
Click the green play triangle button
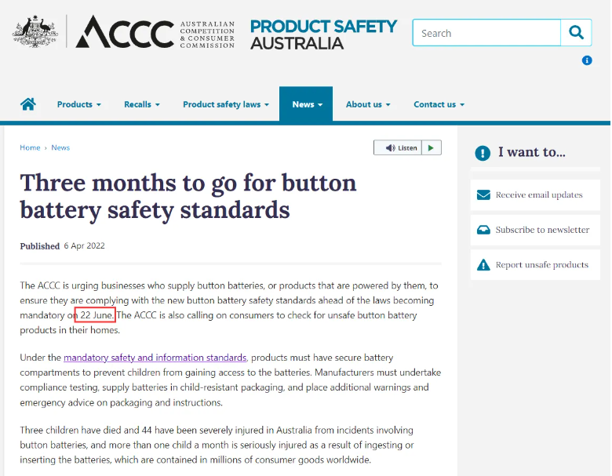pos(432,148)
